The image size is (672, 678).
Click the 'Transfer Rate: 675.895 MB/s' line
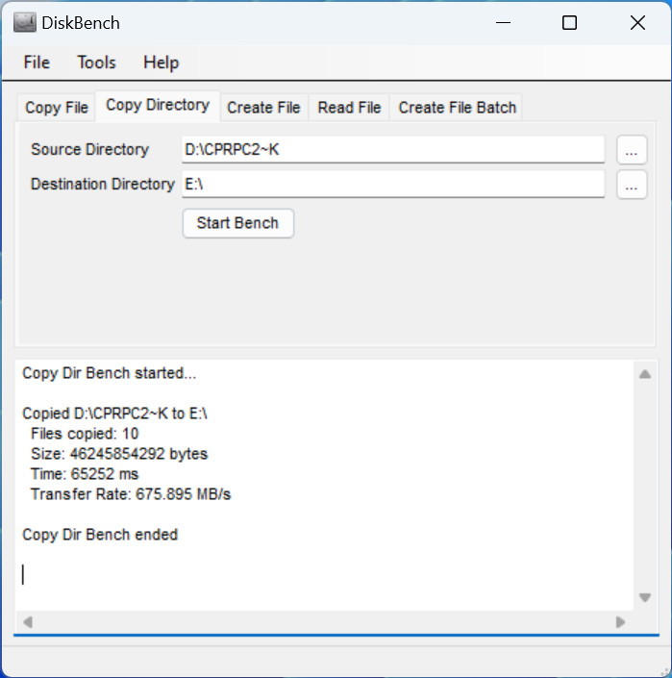tap(131, 493)
